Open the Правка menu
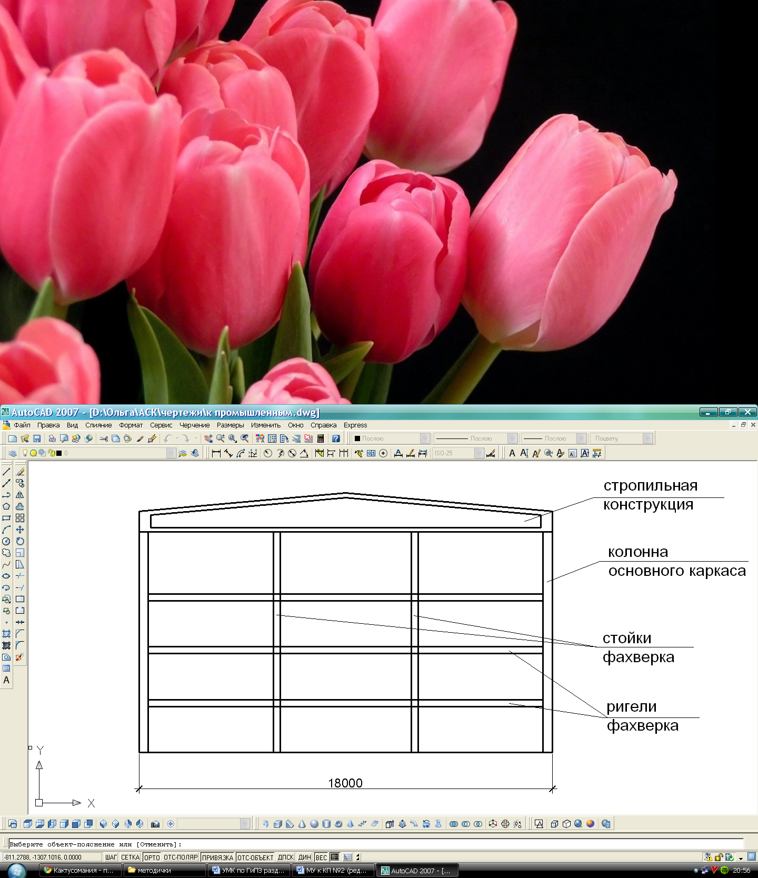 (x=48, y=425)
